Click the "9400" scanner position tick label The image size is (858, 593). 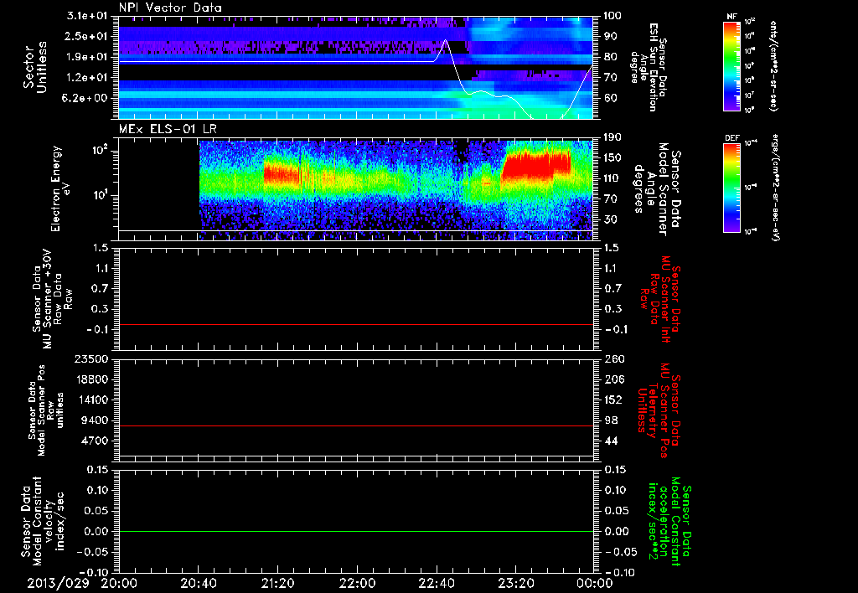point(95,420)
